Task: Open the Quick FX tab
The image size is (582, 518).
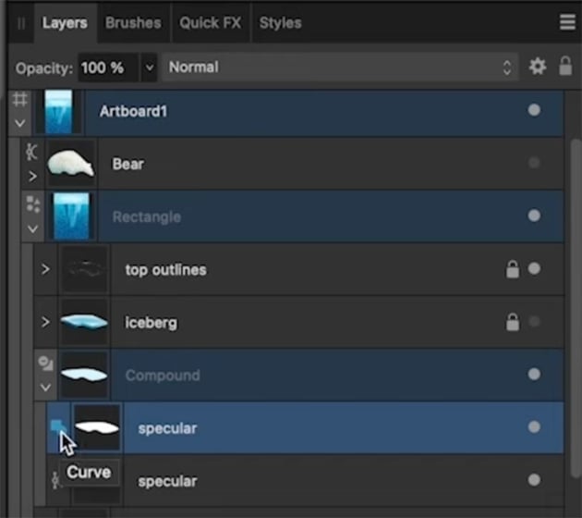Action: click(210, 23)
